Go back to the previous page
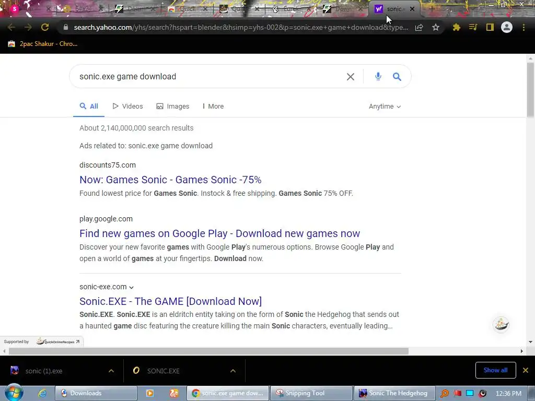This screenshot has height=401, width=535. click(x=11, y=27)
